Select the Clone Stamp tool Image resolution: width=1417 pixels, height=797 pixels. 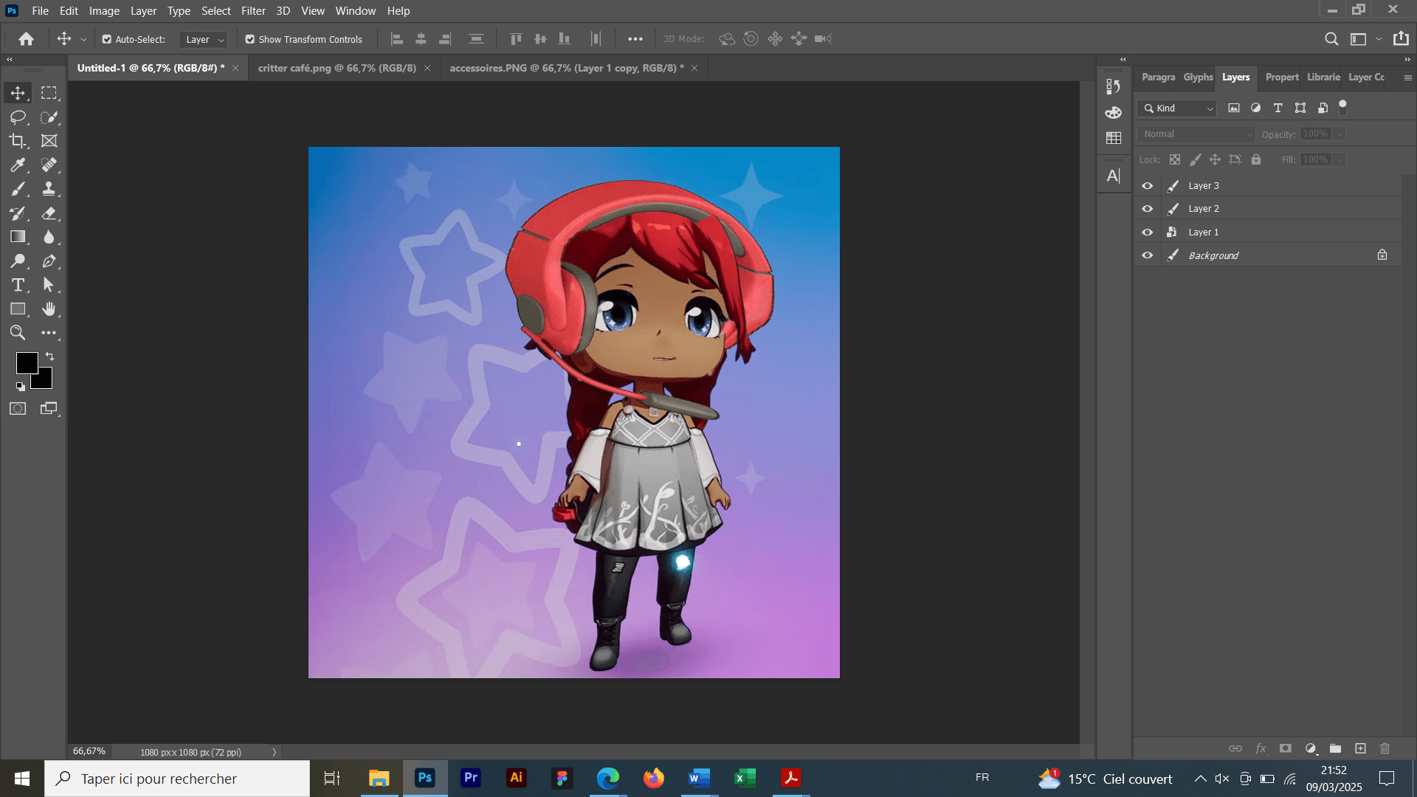coord(49,189)
